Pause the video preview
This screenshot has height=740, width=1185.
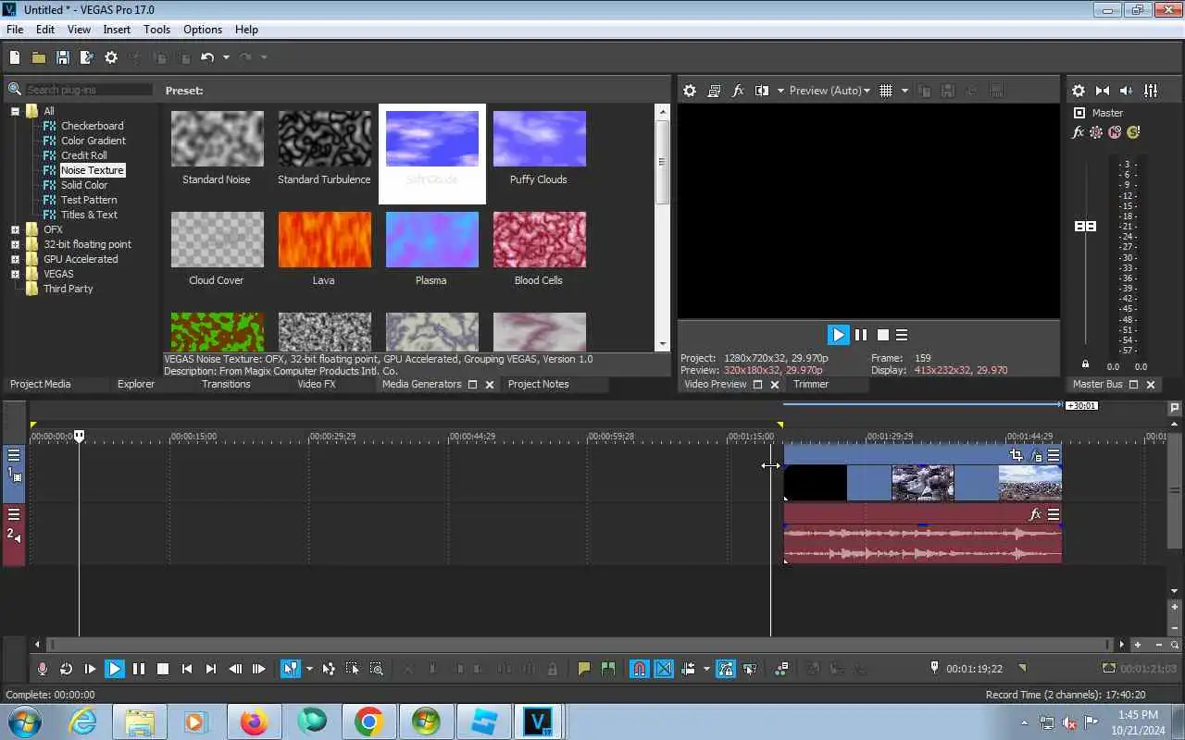click(x=861, y=335)
